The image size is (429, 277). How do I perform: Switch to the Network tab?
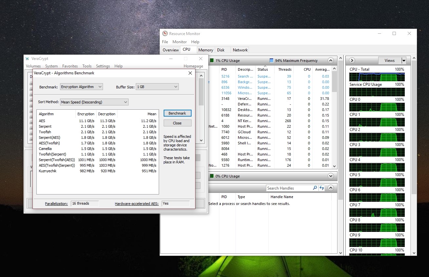tap(240, 50)
